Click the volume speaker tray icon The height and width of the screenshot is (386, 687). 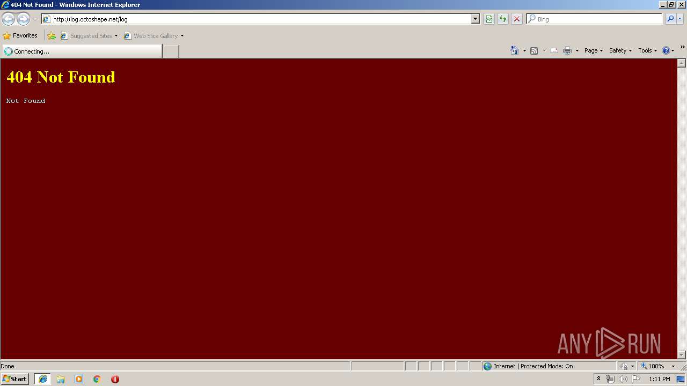pos(623,379)
